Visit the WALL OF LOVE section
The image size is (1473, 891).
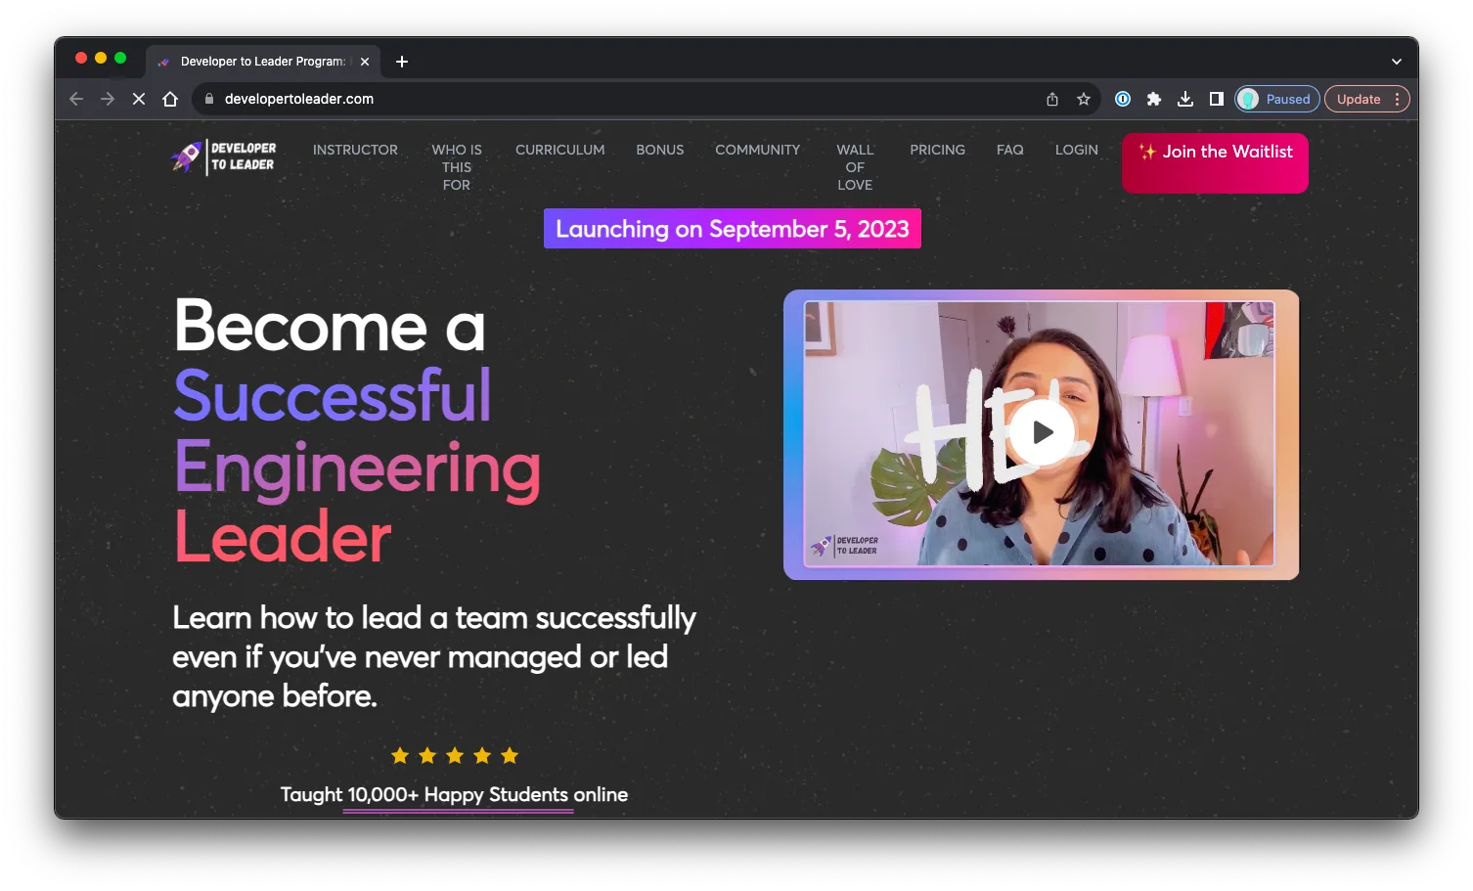(855, 167)
